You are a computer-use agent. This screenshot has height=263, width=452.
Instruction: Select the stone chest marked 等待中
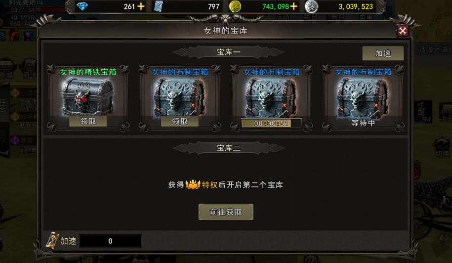363,97
